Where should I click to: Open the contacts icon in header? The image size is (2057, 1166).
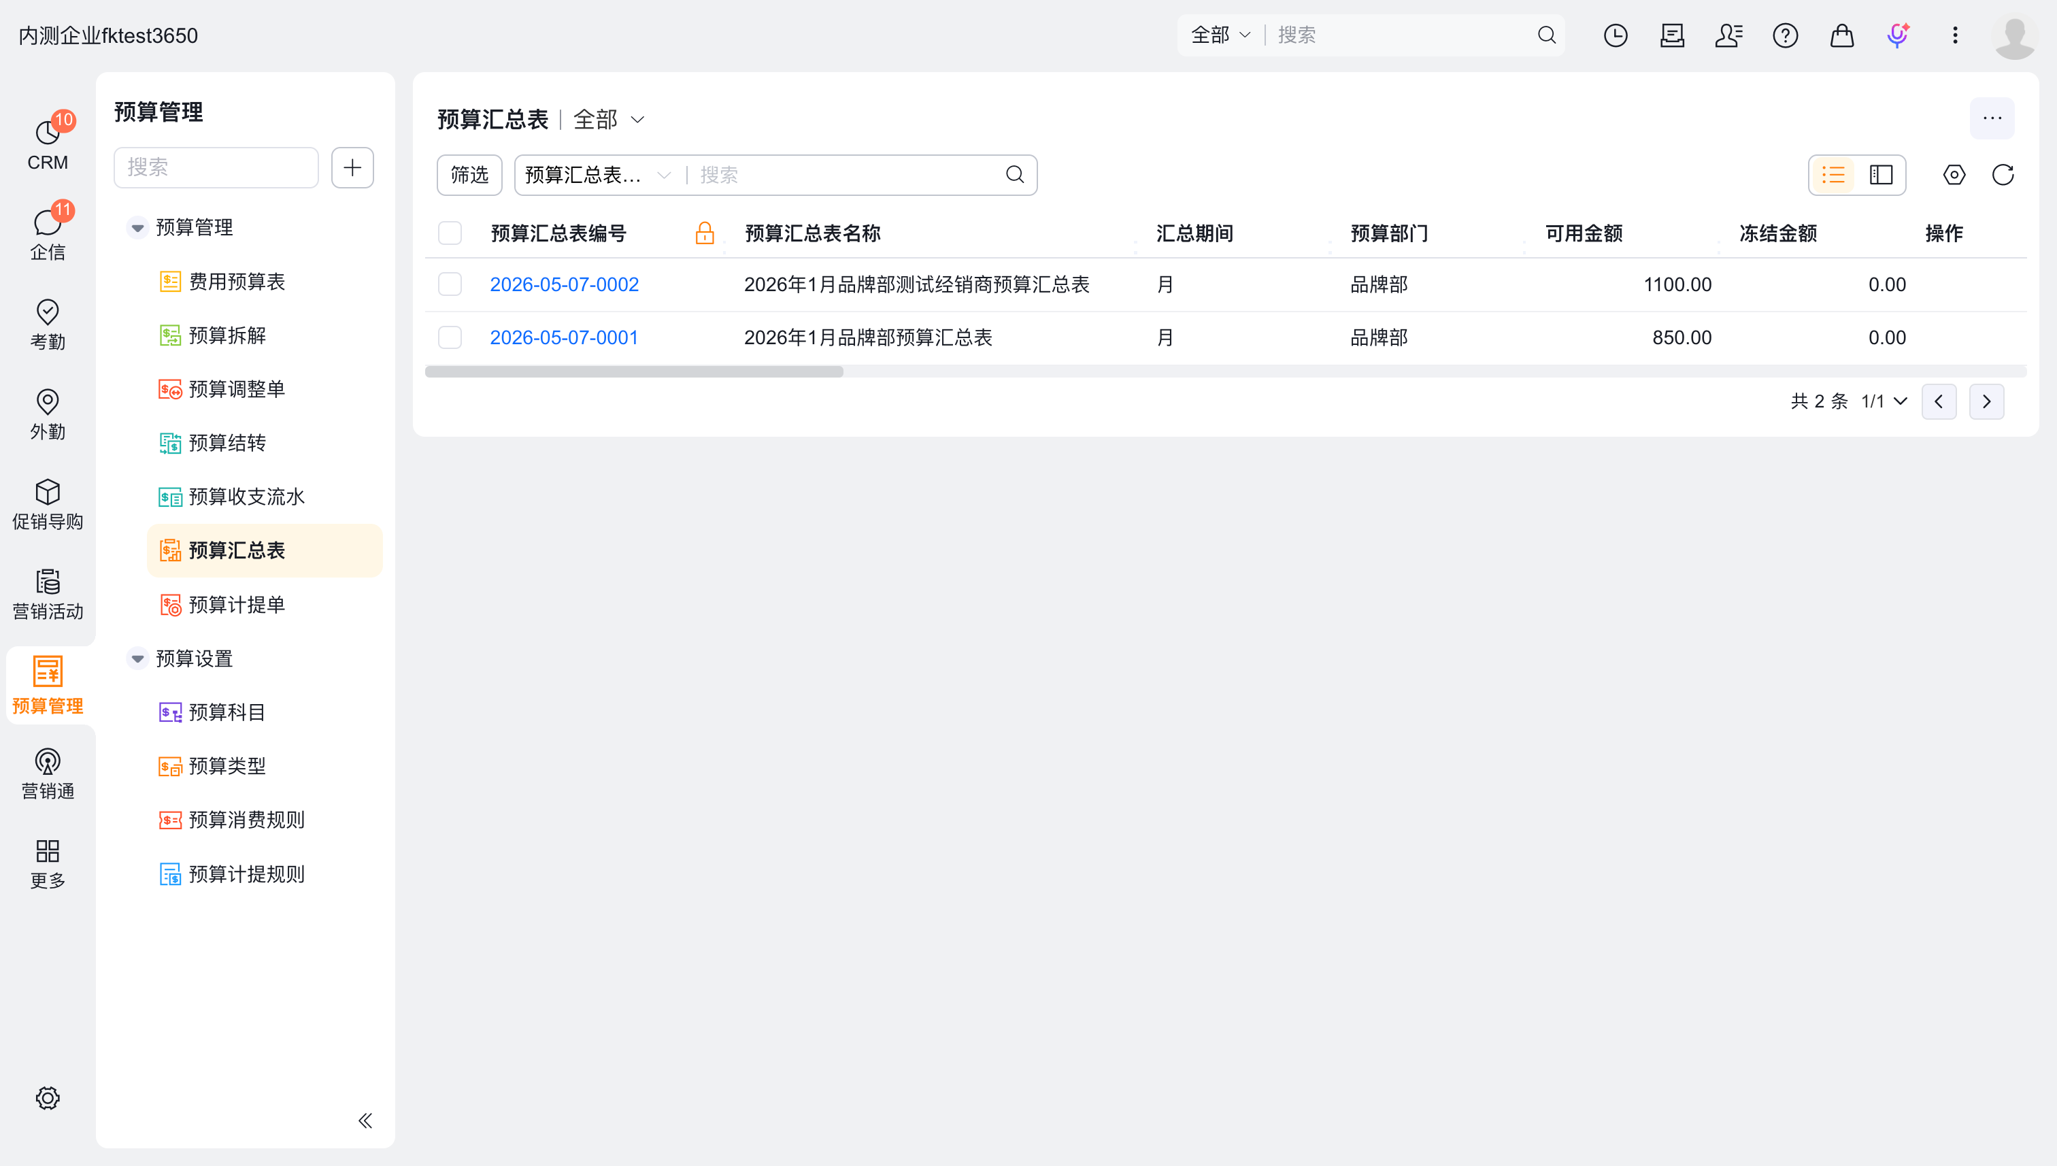click(1728, 35)
